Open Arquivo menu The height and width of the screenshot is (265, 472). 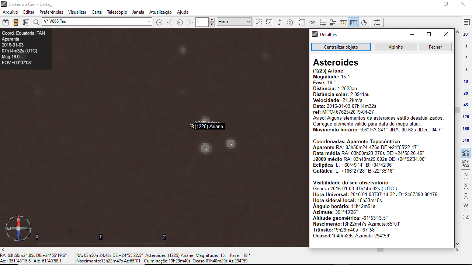pos(10,12)
